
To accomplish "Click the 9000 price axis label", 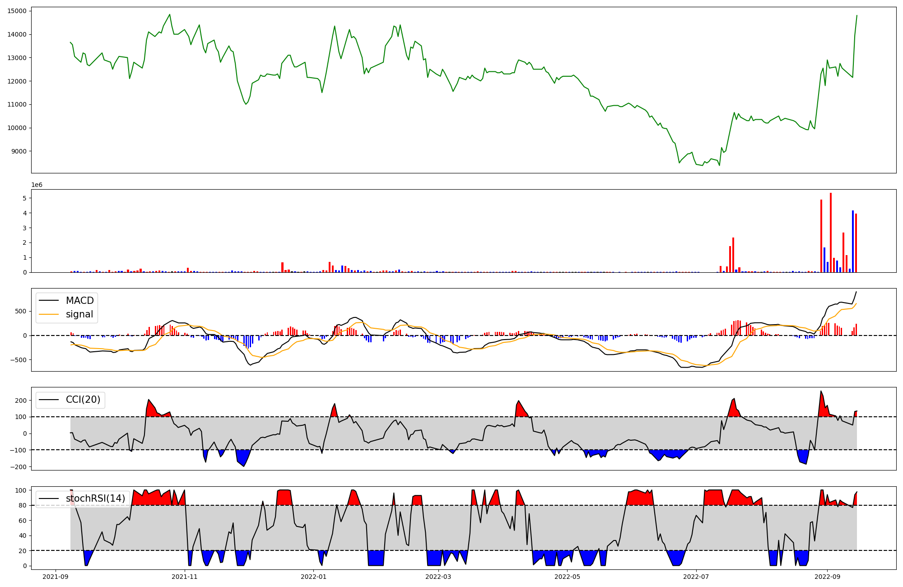I will click(x=19, y=151).
